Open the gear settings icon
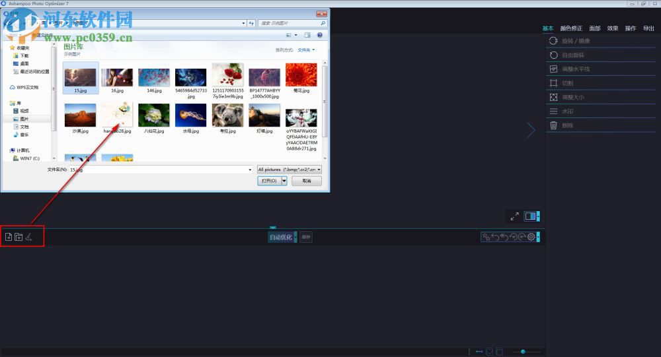Screen dimensions: 661x357 point(531,237)
